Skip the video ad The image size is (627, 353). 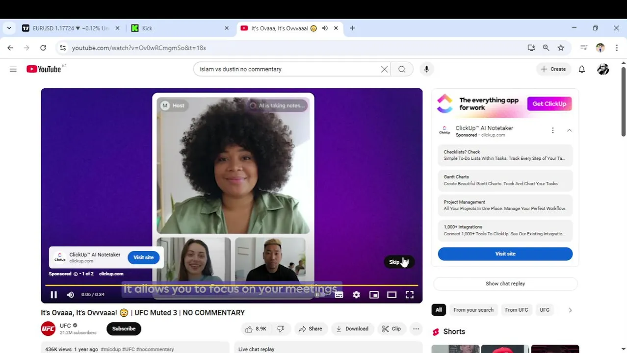[399, 262]
